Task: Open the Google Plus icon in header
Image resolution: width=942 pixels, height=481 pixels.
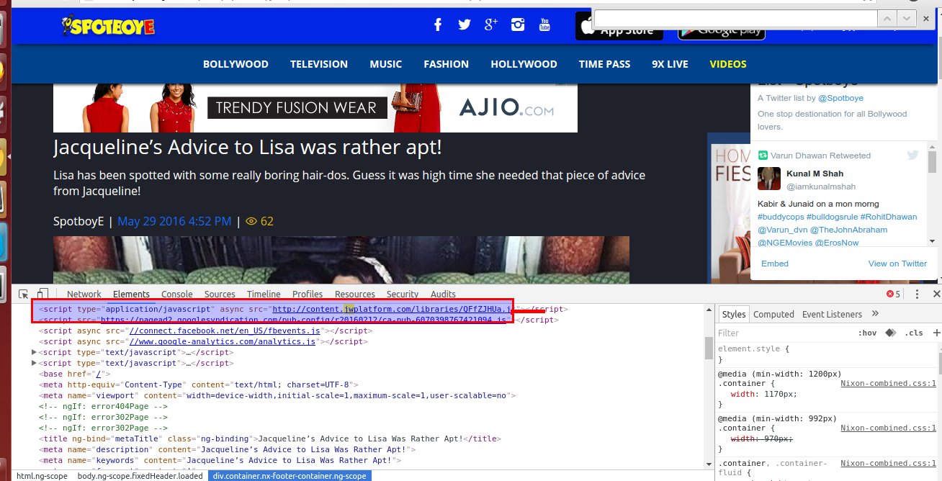Action: pos(491,24)
